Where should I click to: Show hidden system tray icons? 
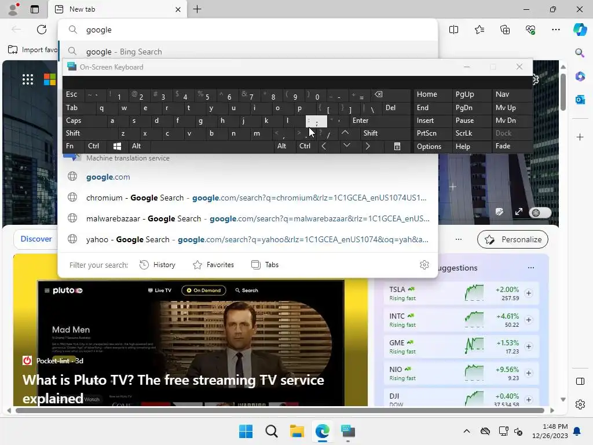[467, 431]
